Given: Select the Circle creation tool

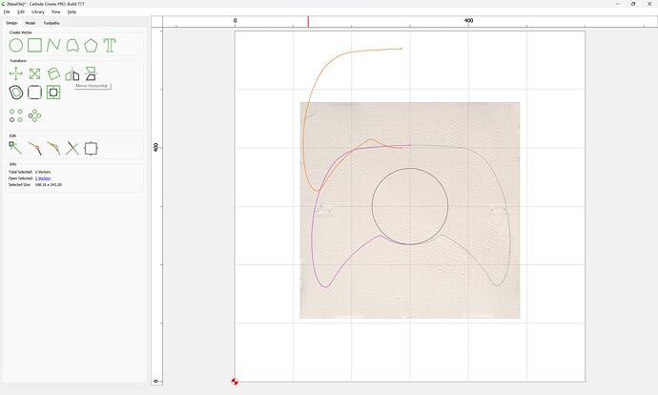Looking at the screenshot, I should [16, 45].
